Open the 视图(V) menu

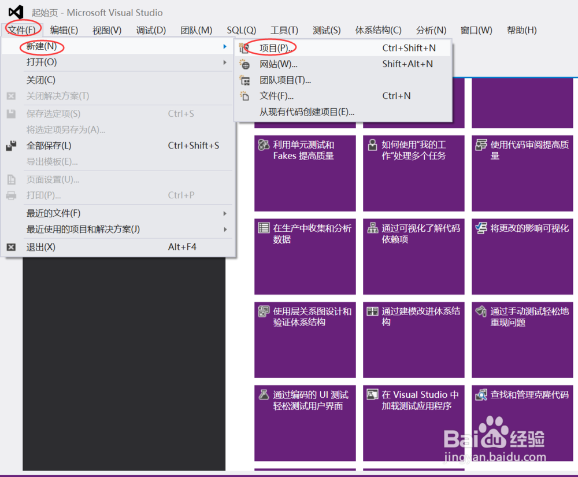(x=107, y=30)
